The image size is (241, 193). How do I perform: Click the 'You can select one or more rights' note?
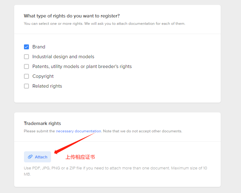pyautogui.click(x=105, y=24)
